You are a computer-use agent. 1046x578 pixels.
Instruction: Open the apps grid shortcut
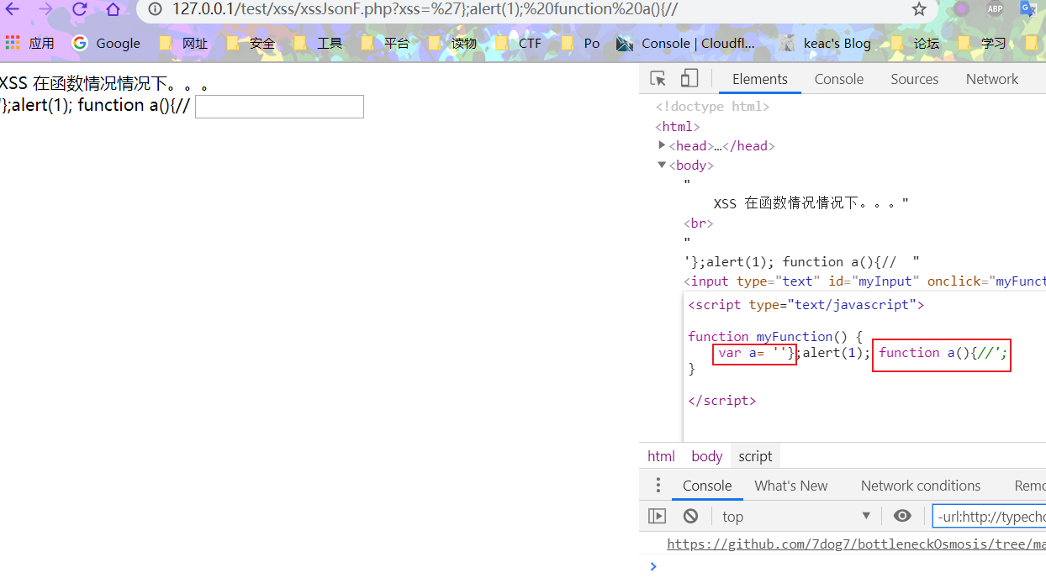[12, 43]
